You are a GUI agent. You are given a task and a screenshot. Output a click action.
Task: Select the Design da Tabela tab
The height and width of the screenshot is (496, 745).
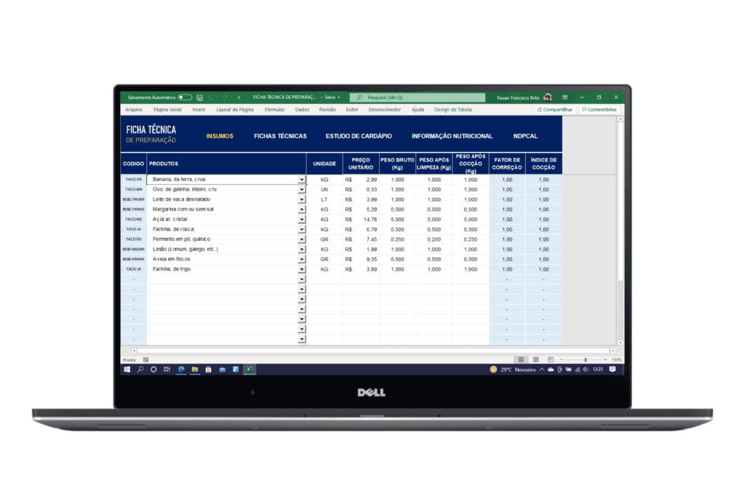[x=453, y=110]
